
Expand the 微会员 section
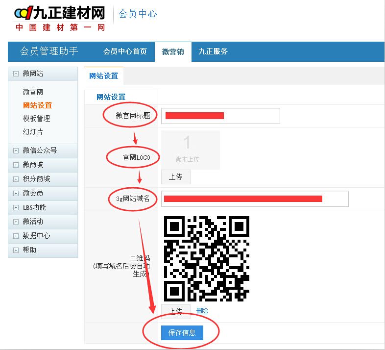16,194
